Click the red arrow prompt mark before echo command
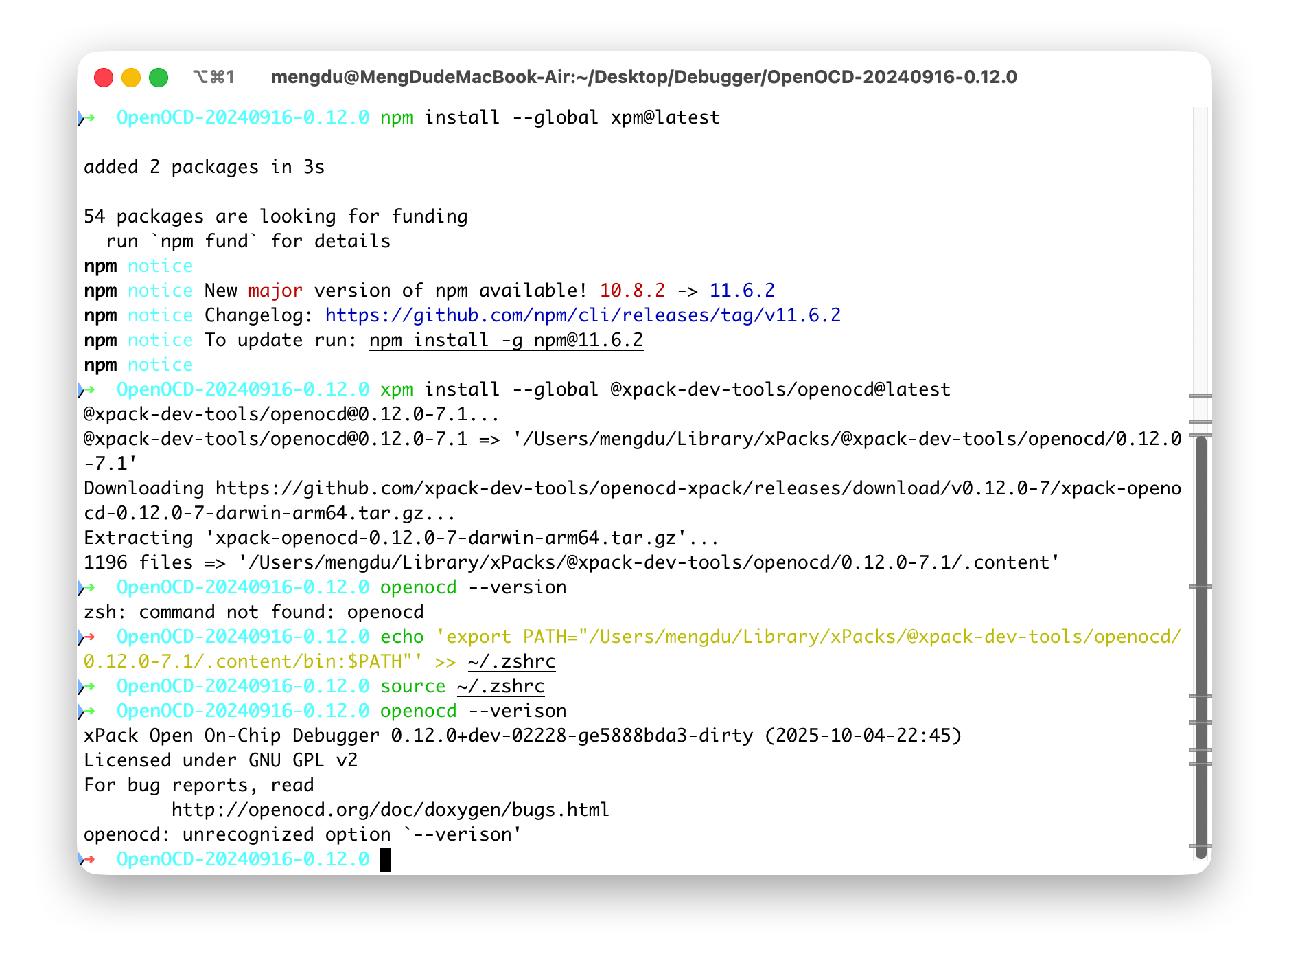Image resolution: width=1289 pixels, height=978 pixels. 86,637
